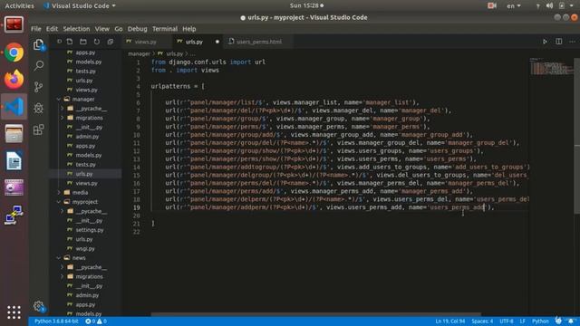Click the code minimap preview
580x326 pixels.
[x=551, y=66]
